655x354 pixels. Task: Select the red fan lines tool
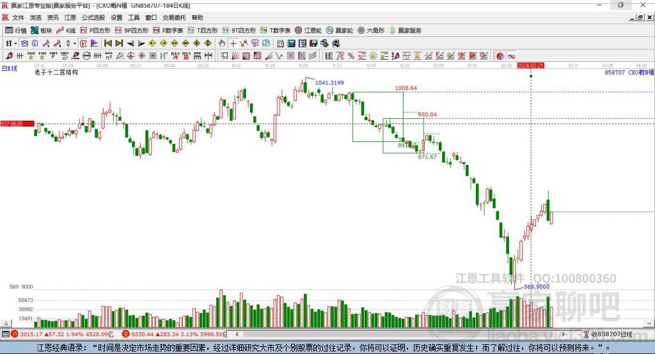pyautogui.click(x=235, y=56)
